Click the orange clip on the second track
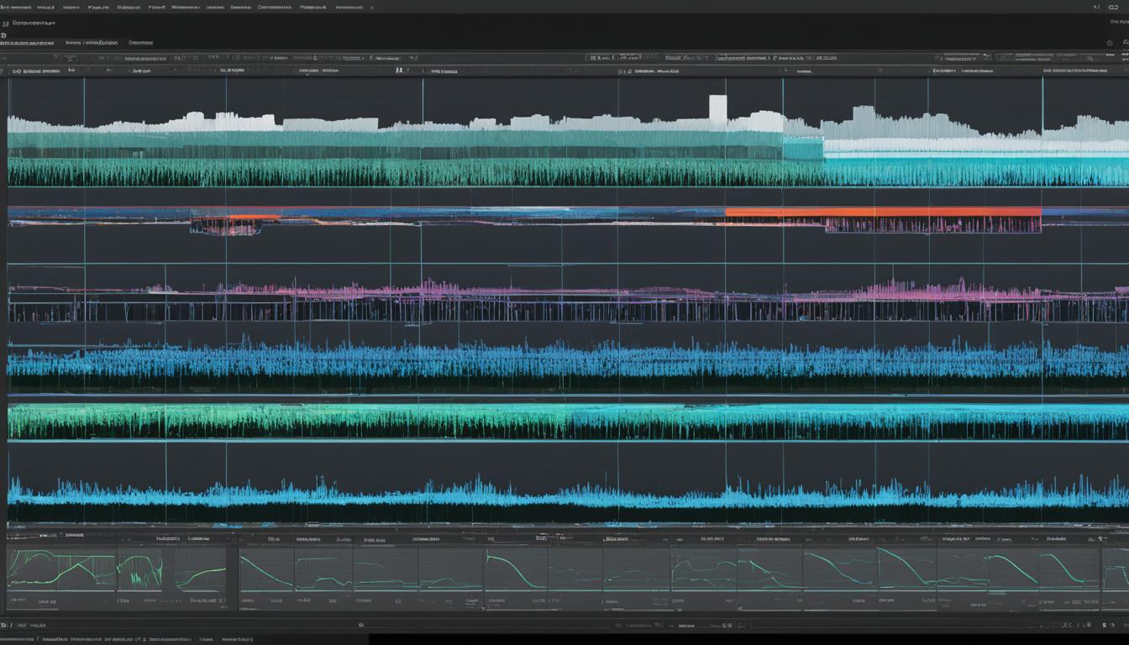 click(882, 213)
